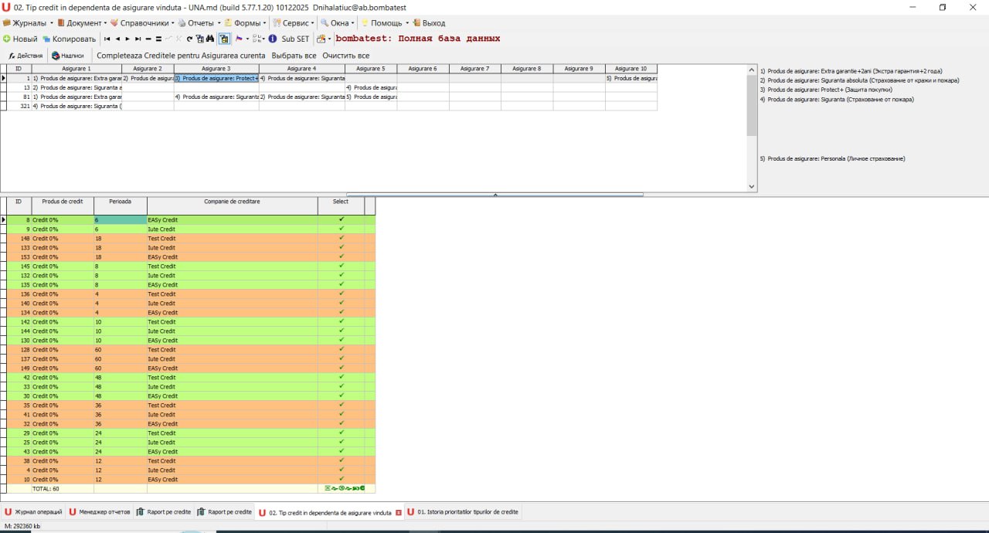
Task: Toggle Select checkmark for ID 42 row
Action: 341,377
